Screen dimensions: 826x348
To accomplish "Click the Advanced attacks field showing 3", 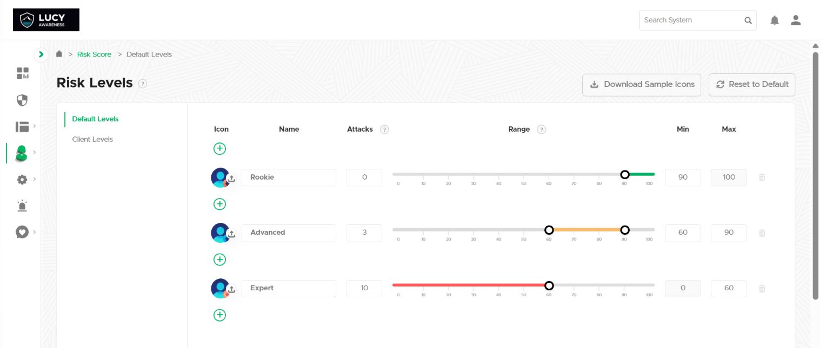I will [x=364, y=233].
